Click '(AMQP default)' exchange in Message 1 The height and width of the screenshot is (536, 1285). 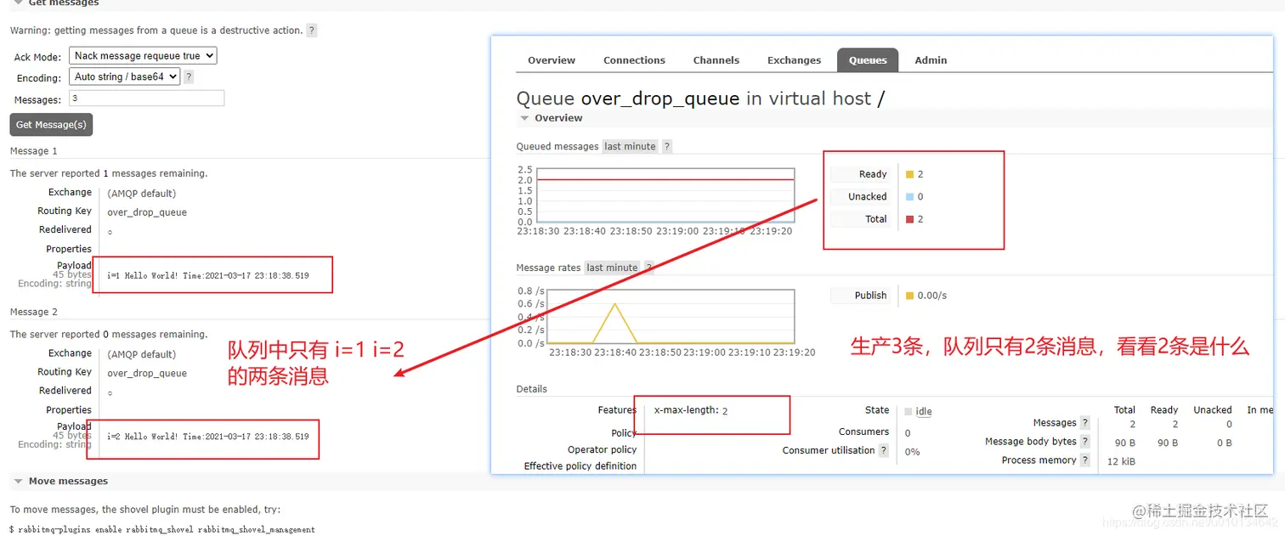[x=142, y=194]
